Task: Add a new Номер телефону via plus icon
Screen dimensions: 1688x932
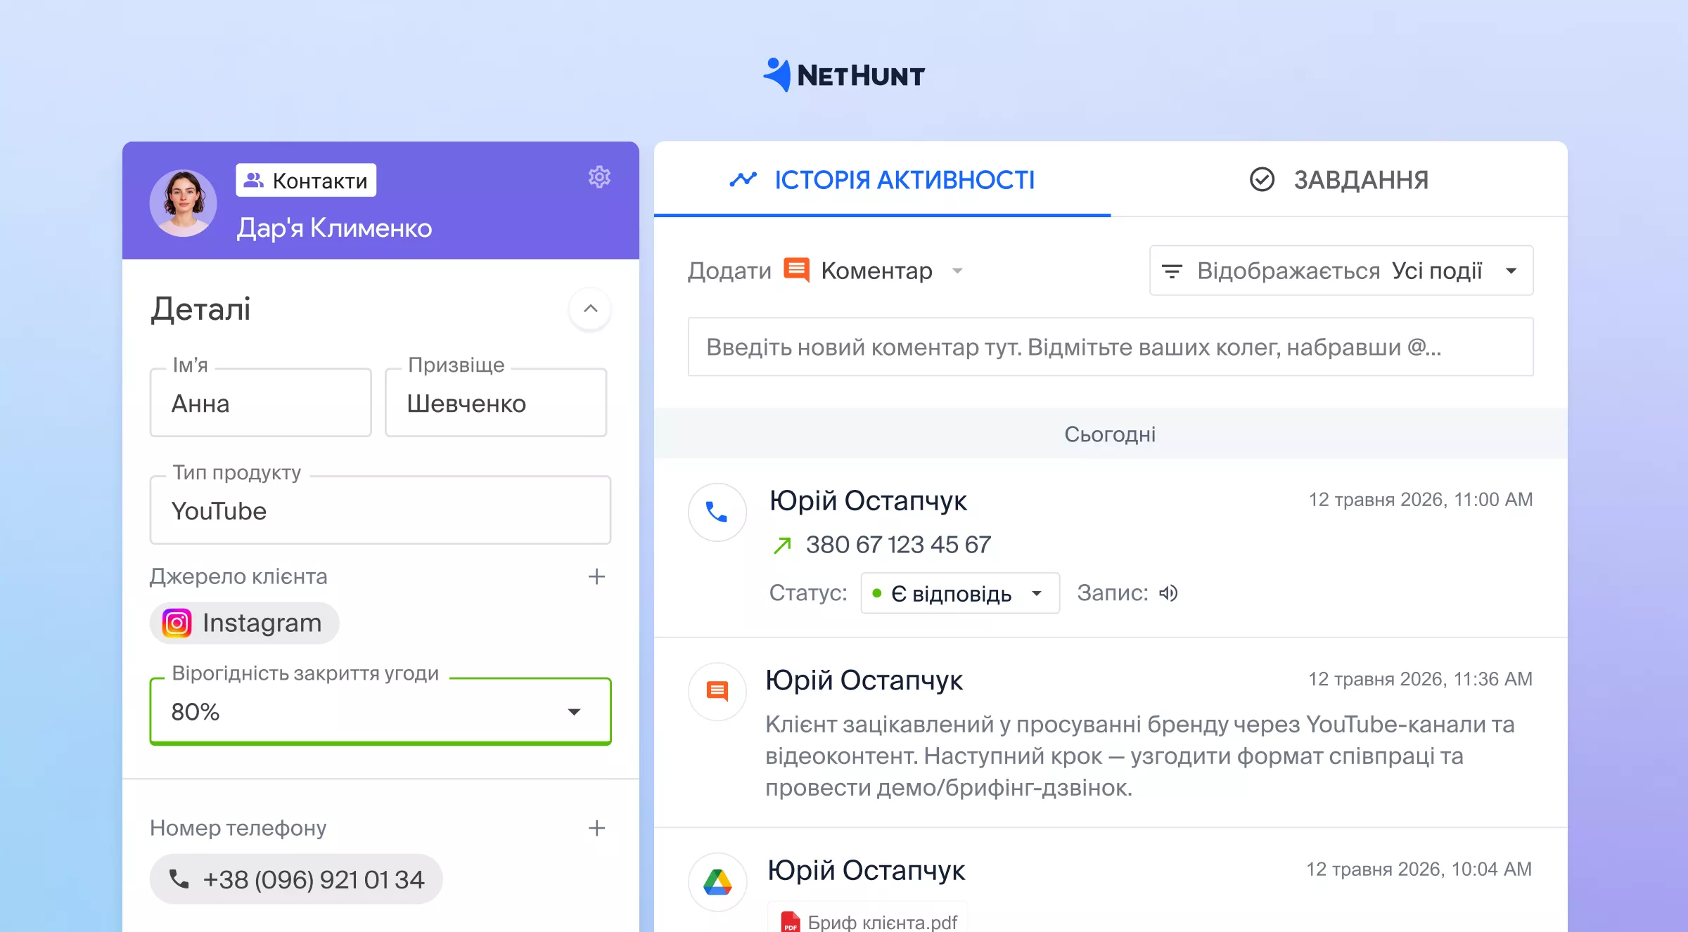Action: click(x=596, y=828)
